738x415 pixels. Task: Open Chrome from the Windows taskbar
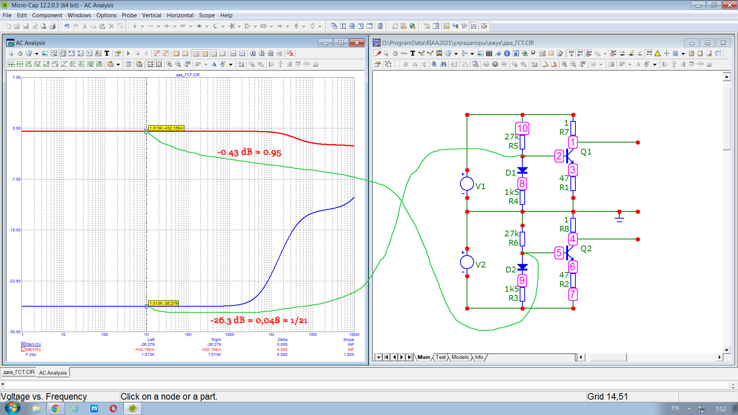55,408
